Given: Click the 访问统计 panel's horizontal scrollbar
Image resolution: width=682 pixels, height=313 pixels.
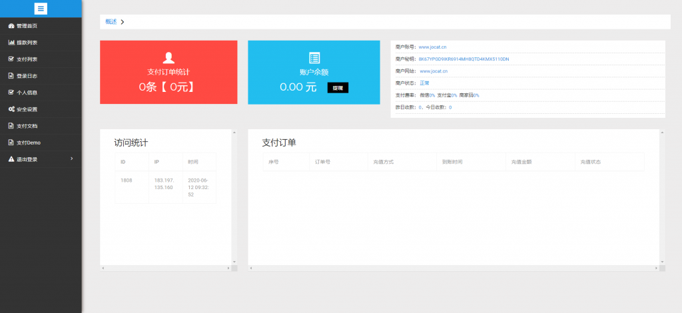Looking at the screenshot, I should coord(167,268).
